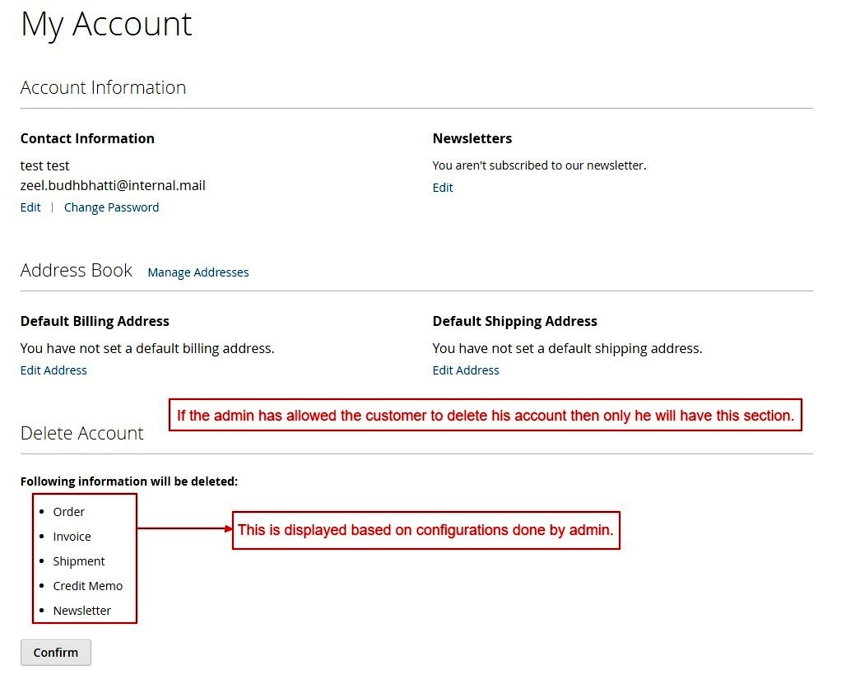Click the Newsletters heading

(472, 138)
